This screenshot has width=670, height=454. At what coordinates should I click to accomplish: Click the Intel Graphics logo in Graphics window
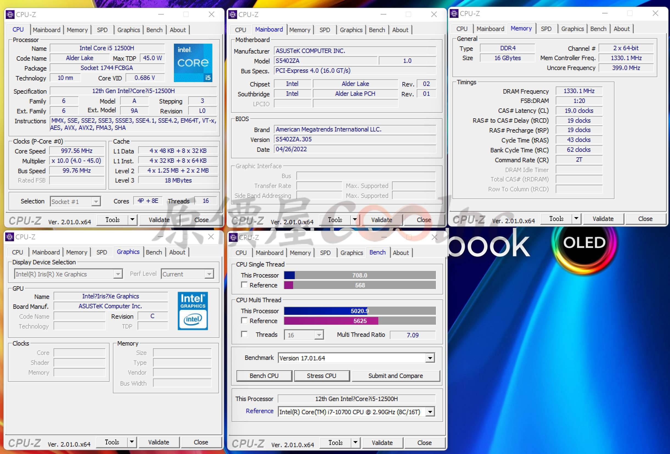click(193, 311)
